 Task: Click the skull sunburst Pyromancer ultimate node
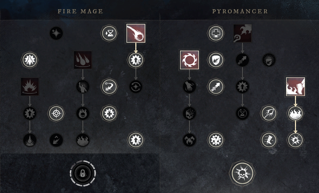[x=242, y=173]
